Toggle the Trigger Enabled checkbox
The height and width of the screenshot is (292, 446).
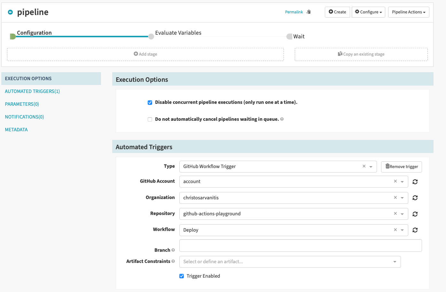click(182, 276)
